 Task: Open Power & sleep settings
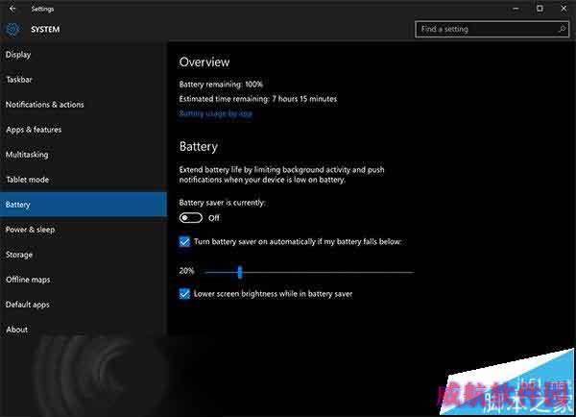84,230
